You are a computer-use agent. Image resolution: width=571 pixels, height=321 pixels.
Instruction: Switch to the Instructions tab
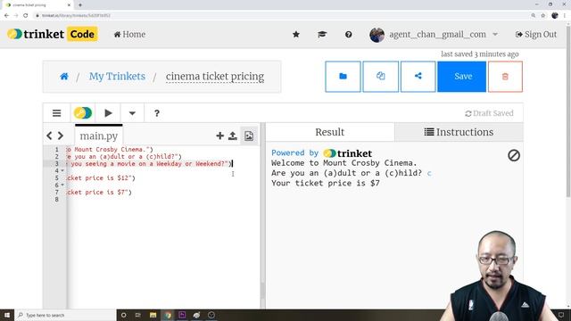(x=459, y=132)
